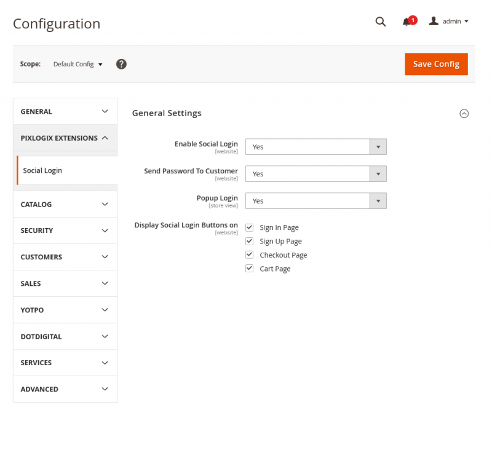Open the Default Config scope selector

coord(74,64)
